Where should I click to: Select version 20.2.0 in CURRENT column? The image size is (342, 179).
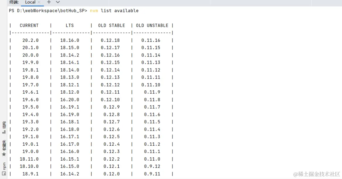tap(30, 40)
